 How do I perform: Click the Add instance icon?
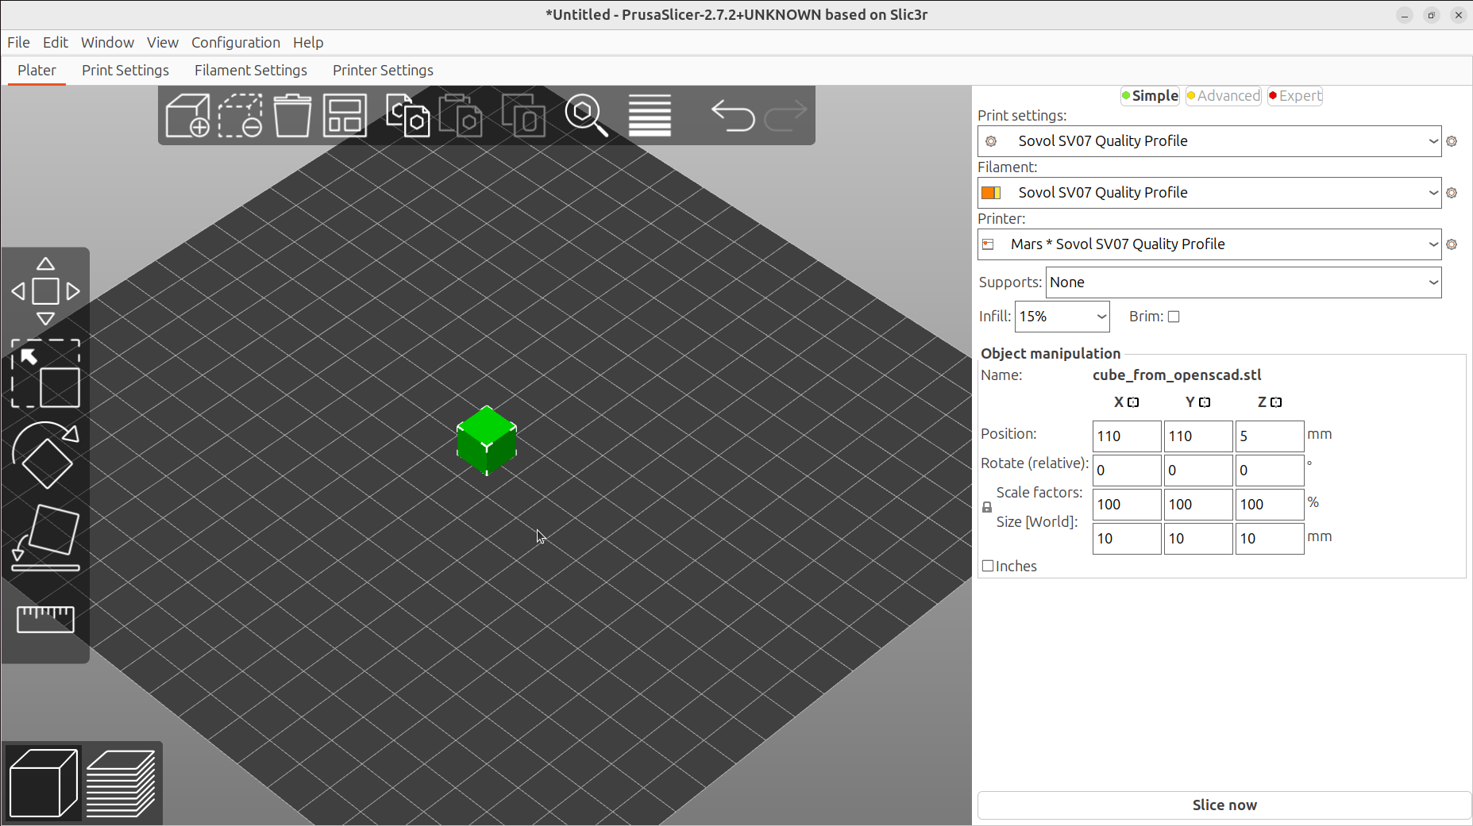(x=523, y=116)
